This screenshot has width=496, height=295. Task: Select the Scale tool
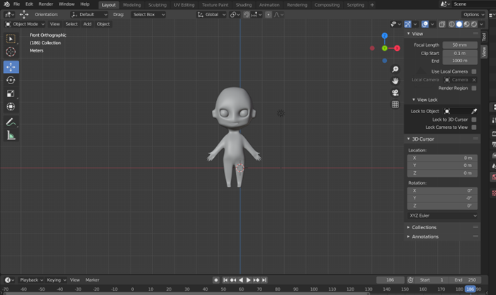[x=11, y=93]
